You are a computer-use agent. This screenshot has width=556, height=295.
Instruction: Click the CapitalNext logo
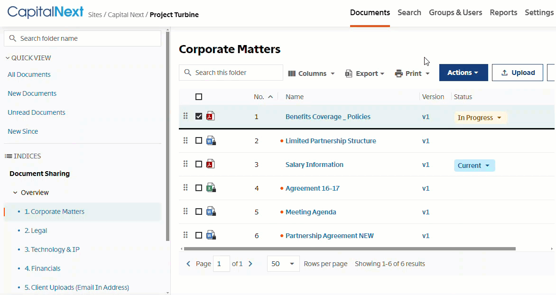[46, 12]
